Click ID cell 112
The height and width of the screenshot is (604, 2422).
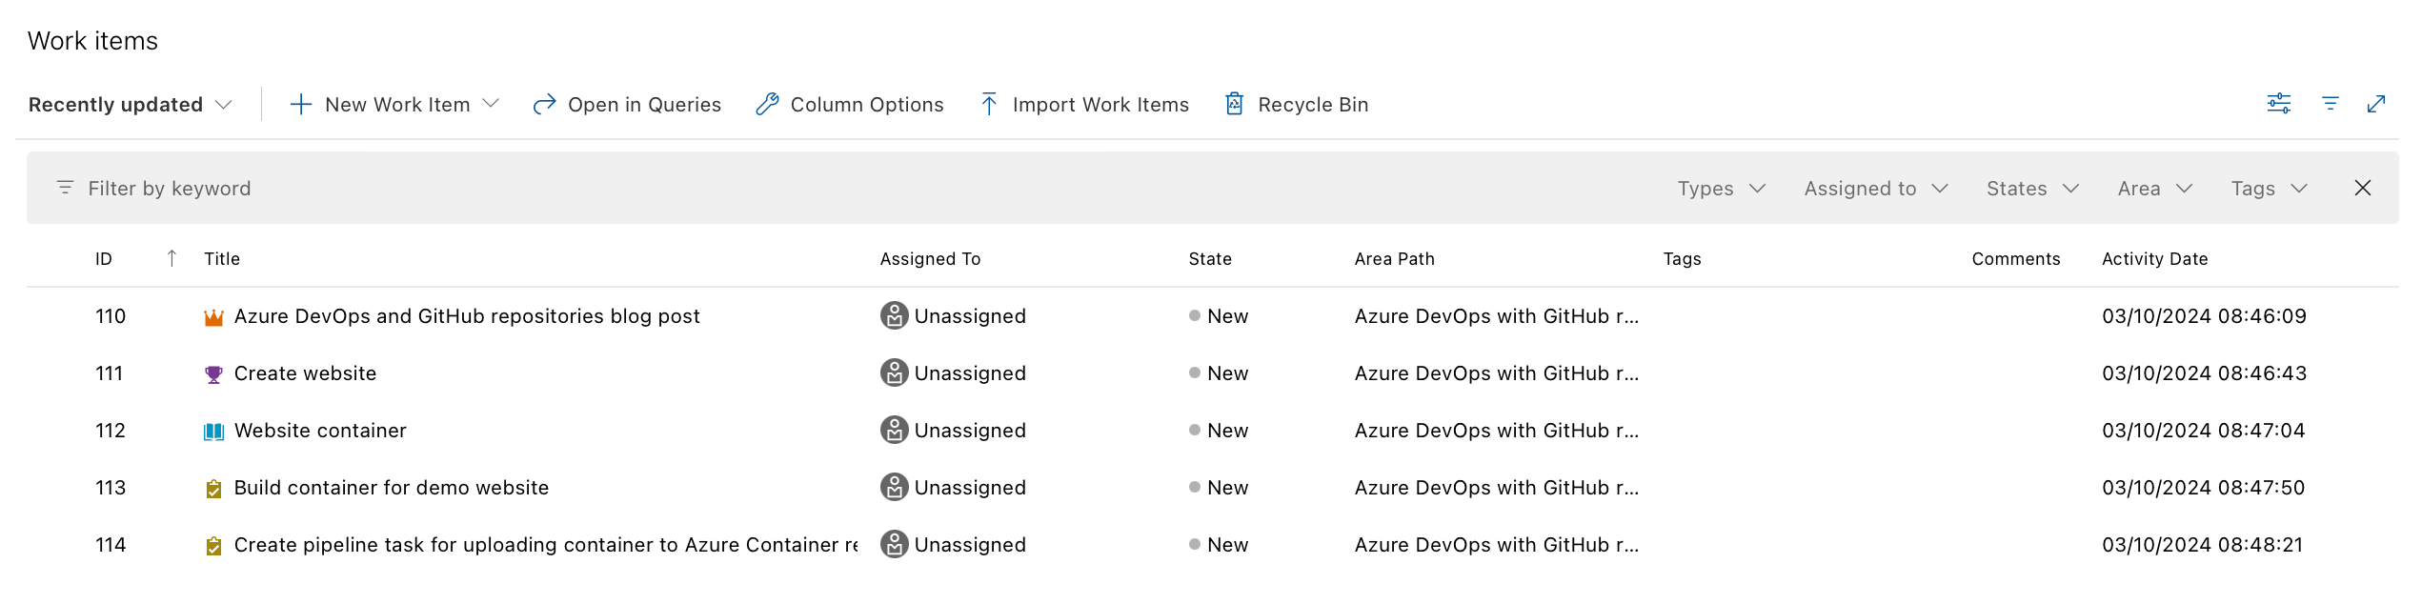click(x=111, y=431)
